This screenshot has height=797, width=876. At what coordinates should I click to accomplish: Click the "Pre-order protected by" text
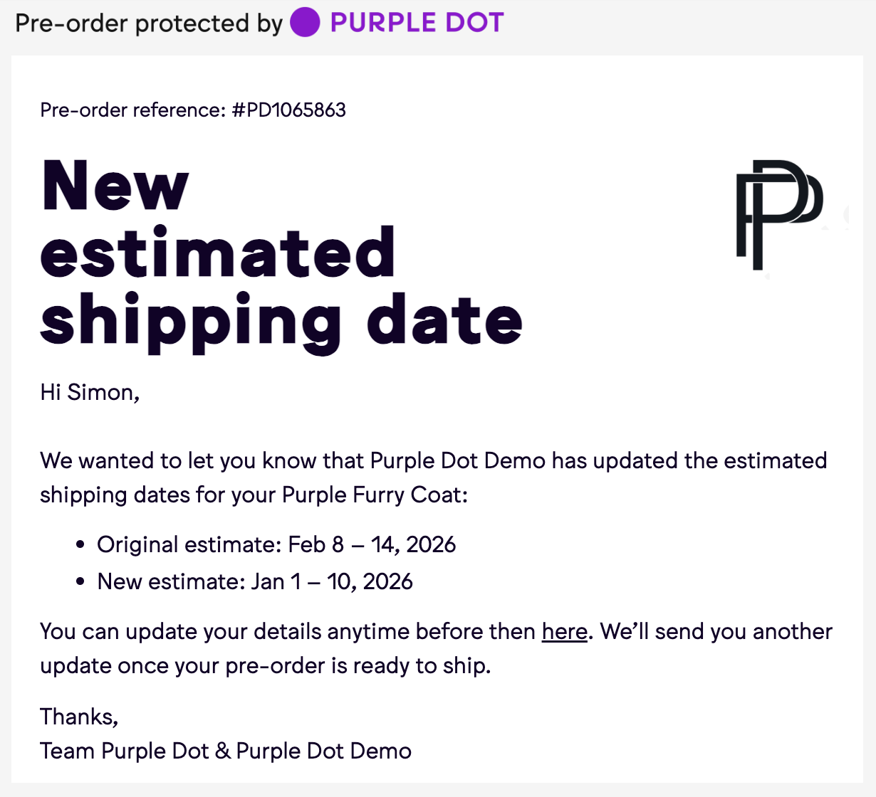(148, 23)
